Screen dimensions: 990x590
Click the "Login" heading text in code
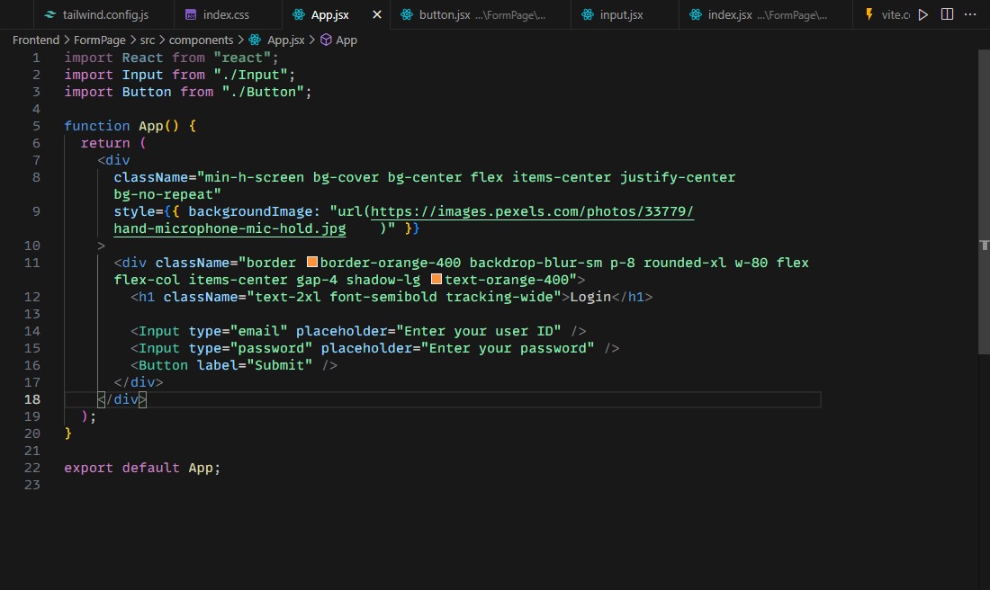point(590,297)
